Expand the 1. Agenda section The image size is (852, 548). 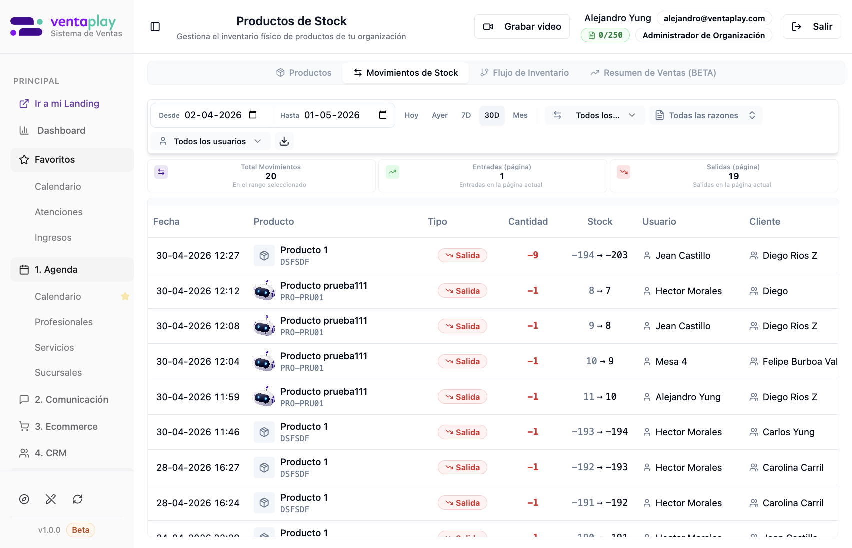pos(72,270)
